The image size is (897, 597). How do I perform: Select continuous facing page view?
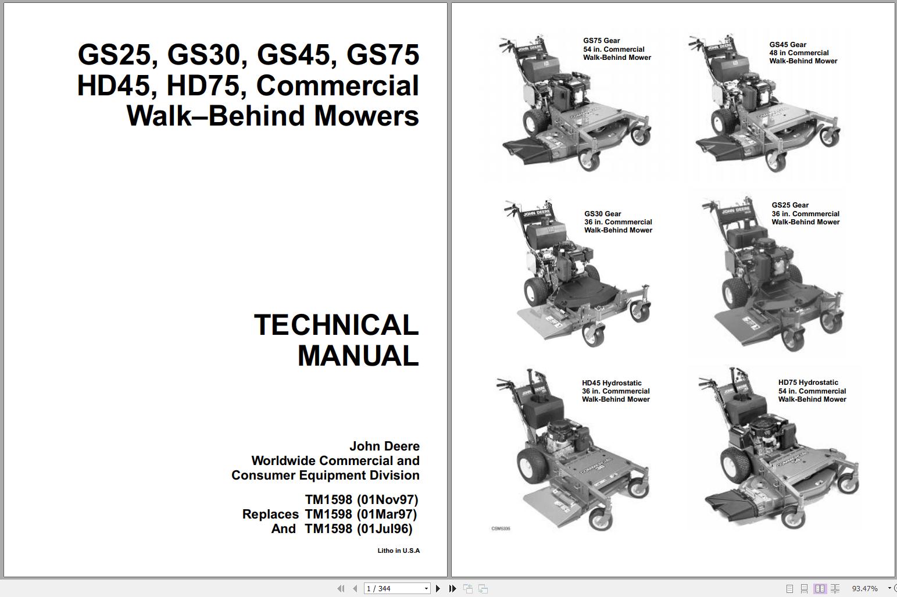[x=835, y=589]
